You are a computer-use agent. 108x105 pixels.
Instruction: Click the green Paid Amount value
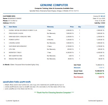pyautogui.click(x=100, y=73)
